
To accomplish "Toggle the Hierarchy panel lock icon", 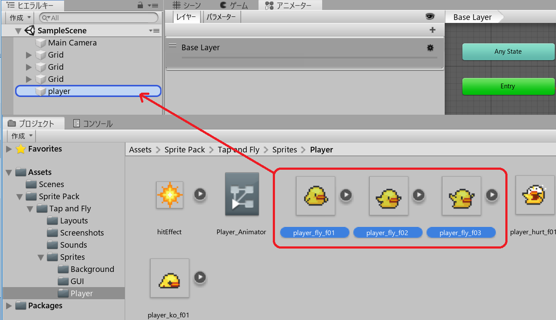I will coord(140,6).
